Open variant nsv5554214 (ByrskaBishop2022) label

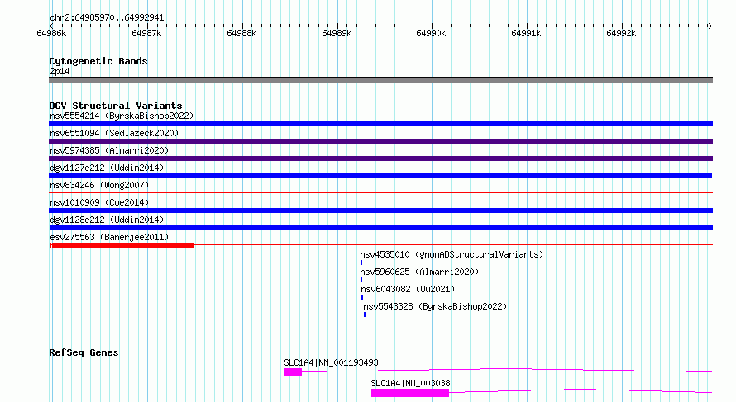(122, 116)
